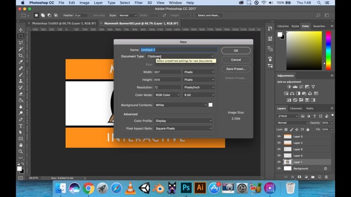Switch to the Swatches tab
The height and width of the screenshot is (197, 351).
pyautogui.click(x=319, y=26)
